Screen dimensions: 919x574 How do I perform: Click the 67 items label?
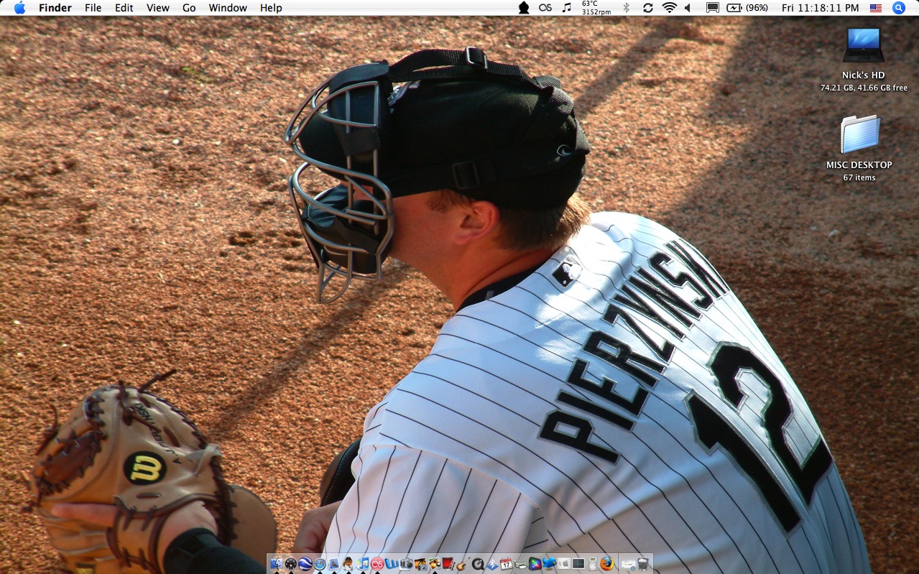859,177
